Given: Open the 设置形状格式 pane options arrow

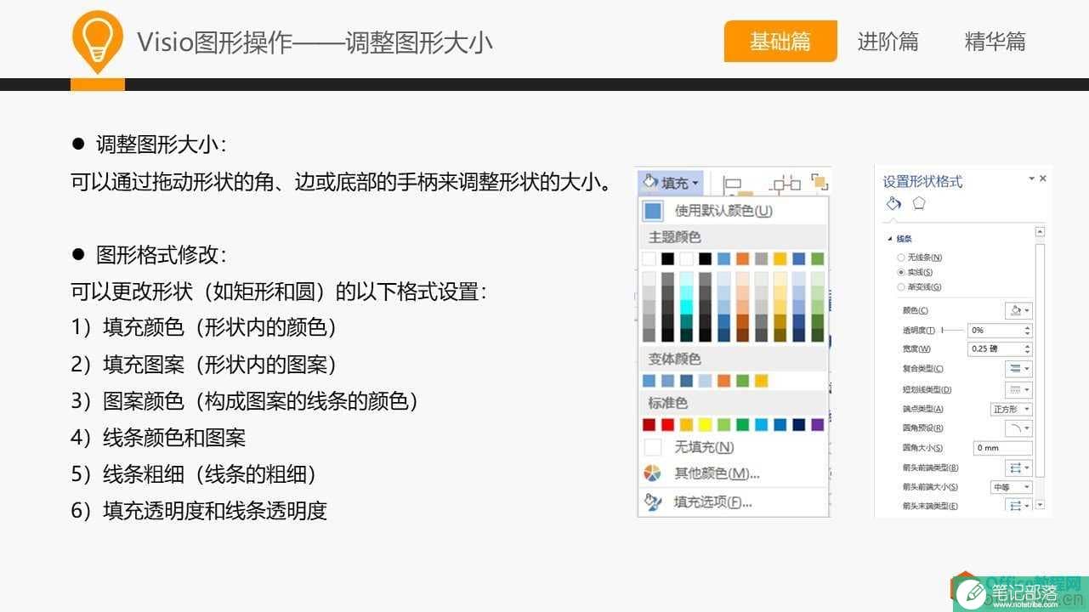Looking at the screenshot, I should pos(1031,178).
